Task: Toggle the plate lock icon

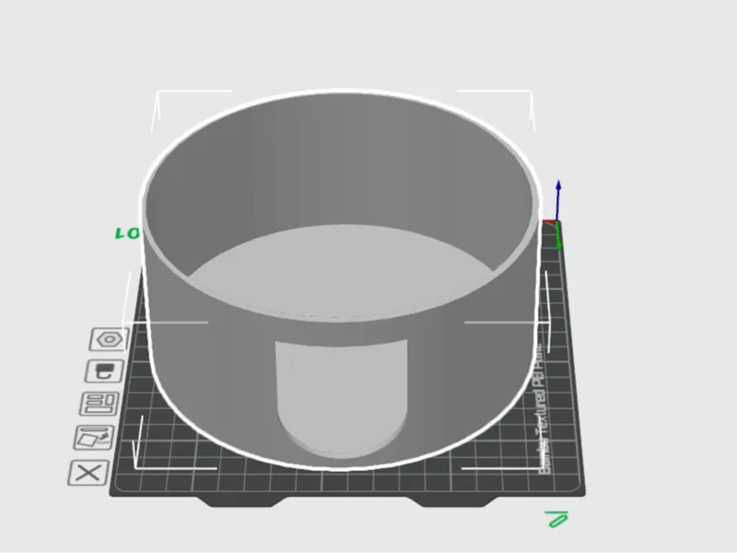Action: click(x=105, y=371)
